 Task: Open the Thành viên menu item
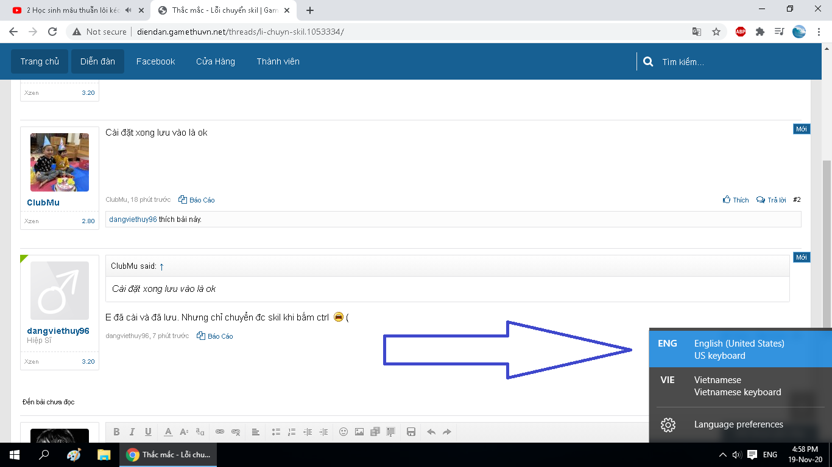pyautogui.click(x=278, y=61)
